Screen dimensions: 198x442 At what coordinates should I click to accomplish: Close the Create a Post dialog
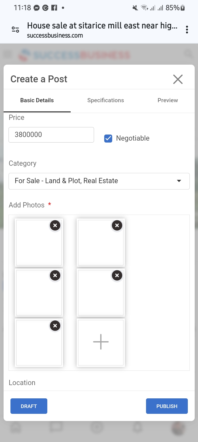click(178, 79)
